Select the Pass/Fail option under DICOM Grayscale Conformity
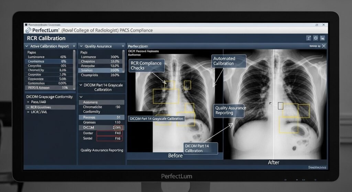Viewport: 352px width, 192px height. pos(38,102)
